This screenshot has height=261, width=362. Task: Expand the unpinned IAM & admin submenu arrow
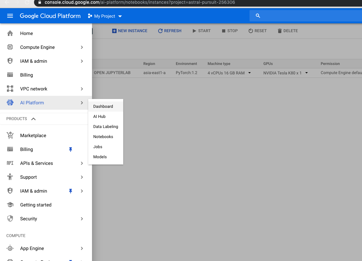coord(82,61)
